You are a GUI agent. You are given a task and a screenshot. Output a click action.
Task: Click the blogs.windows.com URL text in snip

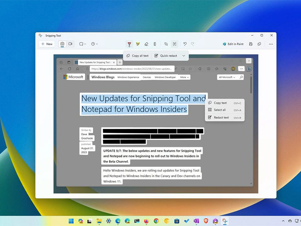pos(131,69)
